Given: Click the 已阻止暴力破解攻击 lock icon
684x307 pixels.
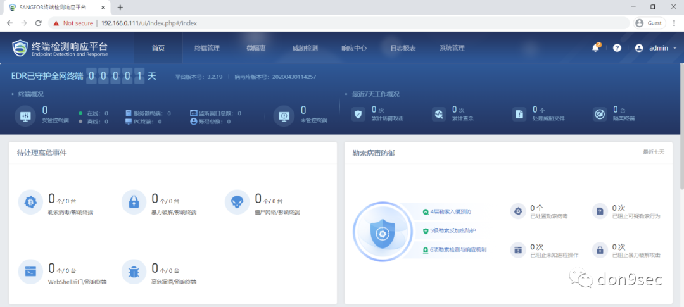Looking at the screenshot, I should [600, 250].
